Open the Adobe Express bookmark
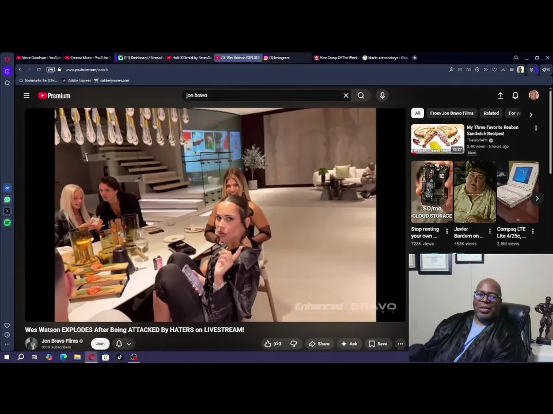553x414 pixels. pyautogui.click(x=77, y=80)
